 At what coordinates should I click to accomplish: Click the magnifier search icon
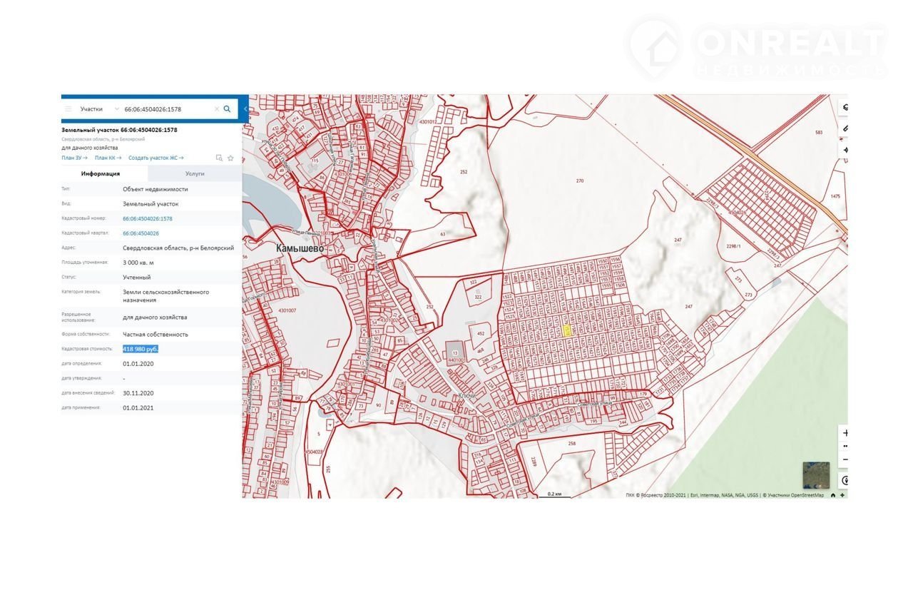coord(228,109)
